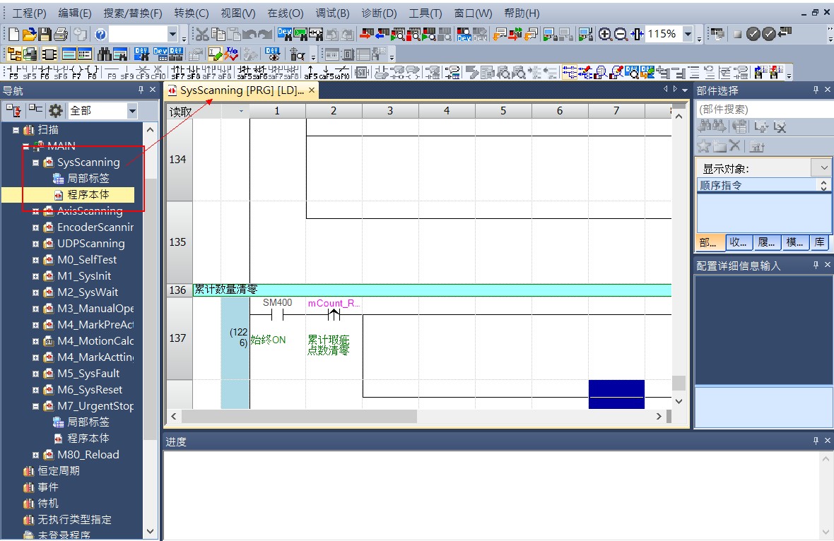Click the Zoom in magnifier icon
Screen dimensions: 834x541
point(605,34)
